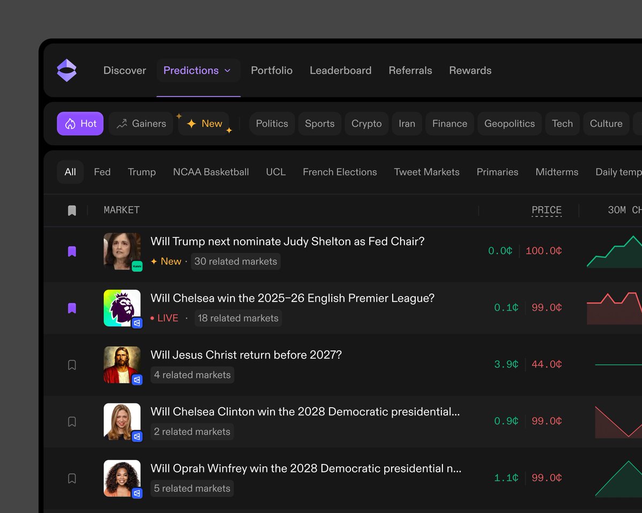642x513 pixels.
Task: Expand 2 related markets for Chelsea Clinton
Action: pyautogui.click(x=192, y=432)
